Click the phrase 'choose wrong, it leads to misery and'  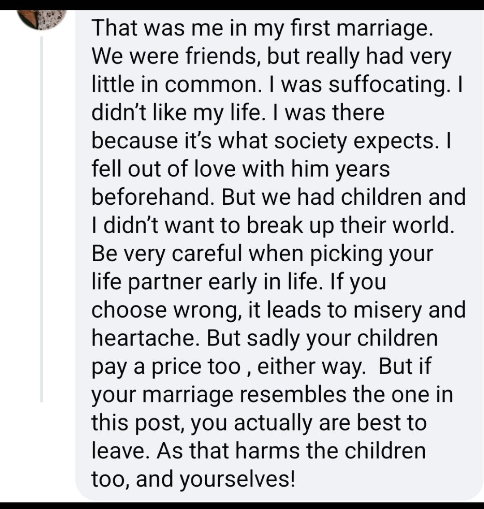pos(278,310)
